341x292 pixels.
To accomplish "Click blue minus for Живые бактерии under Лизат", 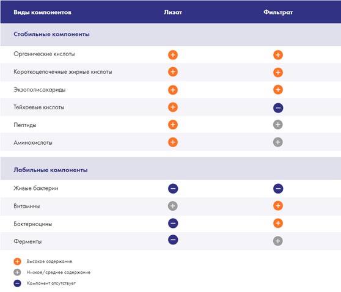I will 173,189.
